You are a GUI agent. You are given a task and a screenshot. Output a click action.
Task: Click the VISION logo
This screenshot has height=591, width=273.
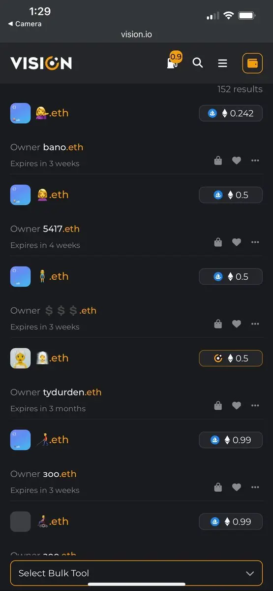[x=41, y=63]
